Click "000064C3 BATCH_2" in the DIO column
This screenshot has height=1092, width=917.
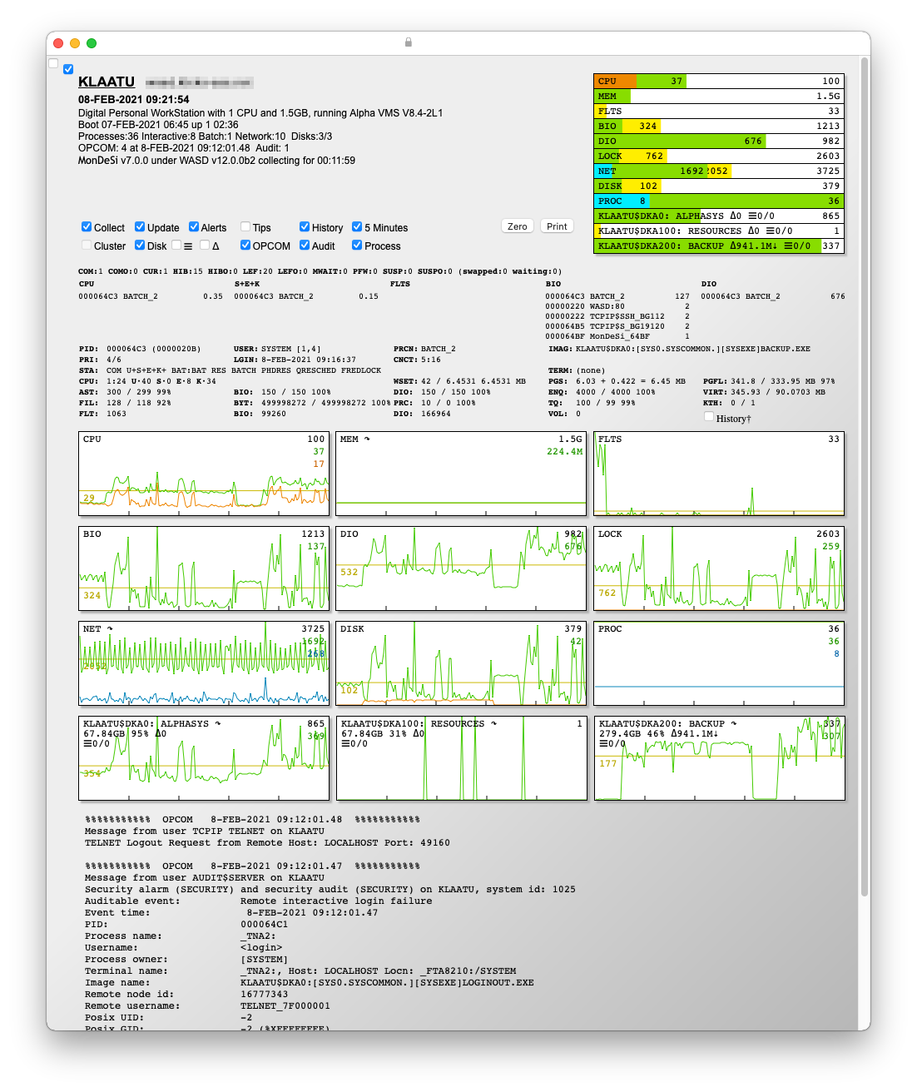[x=741, y=296]
